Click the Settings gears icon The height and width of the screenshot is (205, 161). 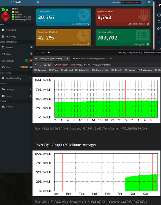[3, 89]
